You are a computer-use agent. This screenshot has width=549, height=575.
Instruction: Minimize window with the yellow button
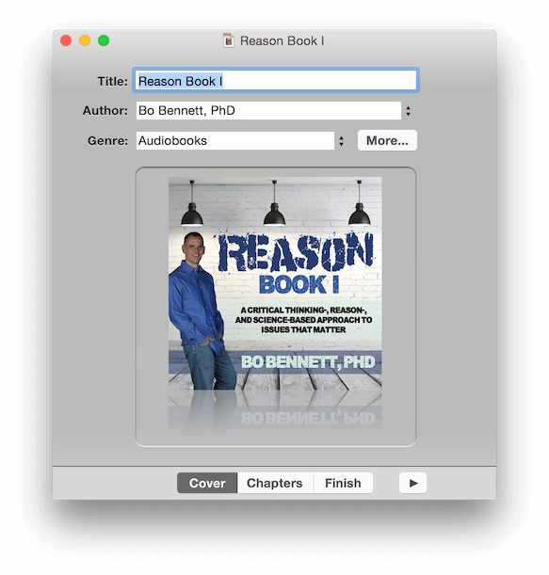point(85,40)
